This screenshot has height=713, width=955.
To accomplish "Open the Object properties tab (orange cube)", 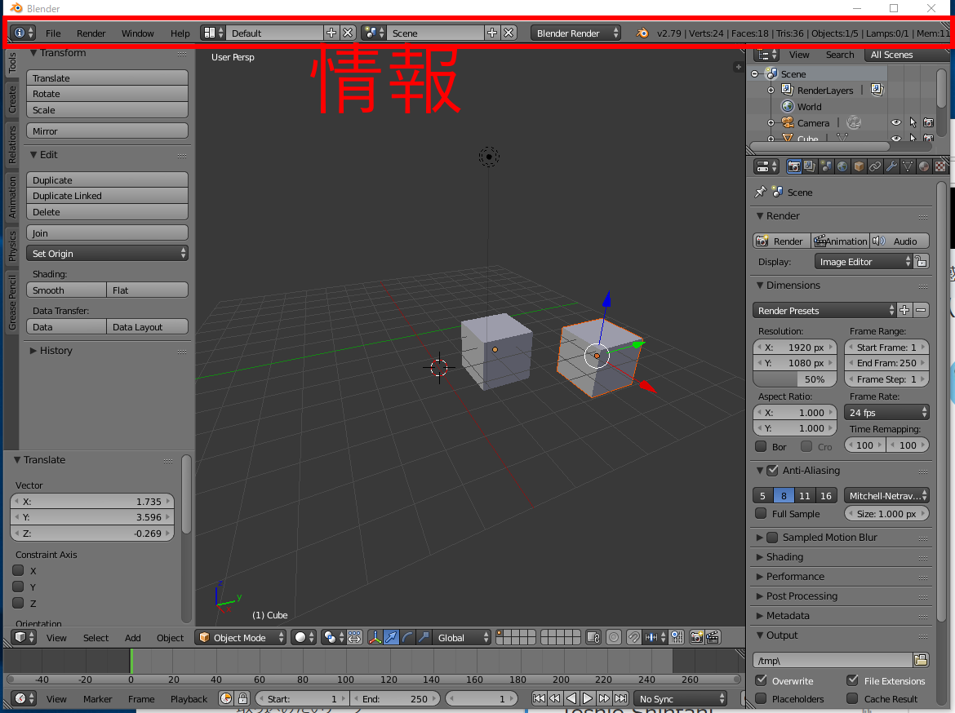I will (859, 166).
